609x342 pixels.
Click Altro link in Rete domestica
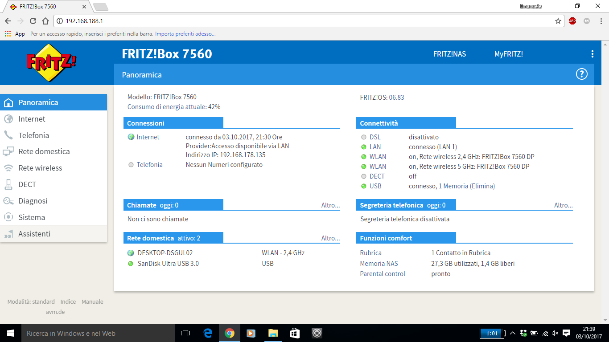point(331,238)
